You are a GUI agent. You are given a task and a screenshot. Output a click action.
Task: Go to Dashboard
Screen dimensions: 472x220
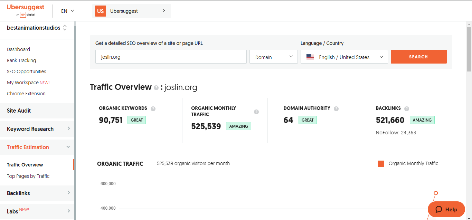pyautogui.click(x=18, y=49)
